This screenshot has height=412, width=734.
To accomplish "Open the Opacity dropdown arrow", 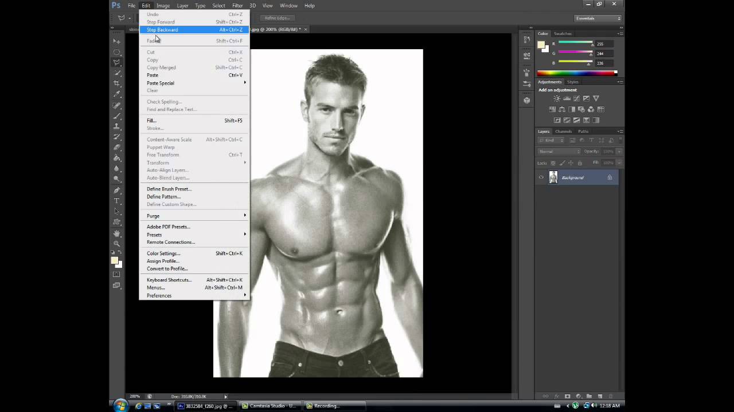I will 619,152.
